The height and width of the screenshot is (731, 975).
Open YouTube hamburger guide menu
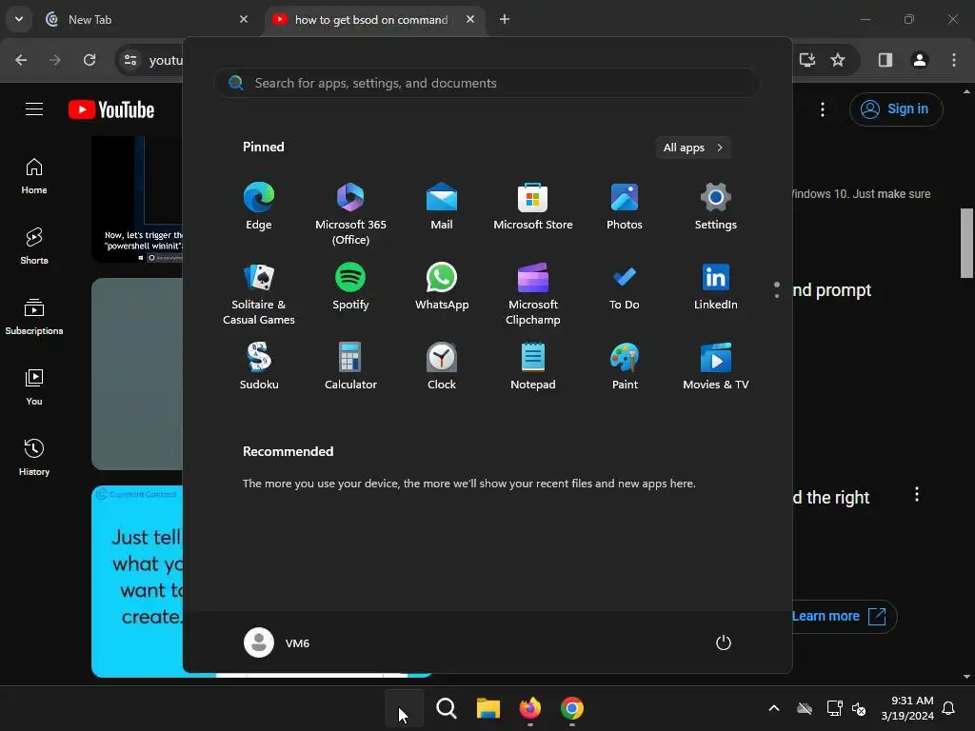[34, 109]
